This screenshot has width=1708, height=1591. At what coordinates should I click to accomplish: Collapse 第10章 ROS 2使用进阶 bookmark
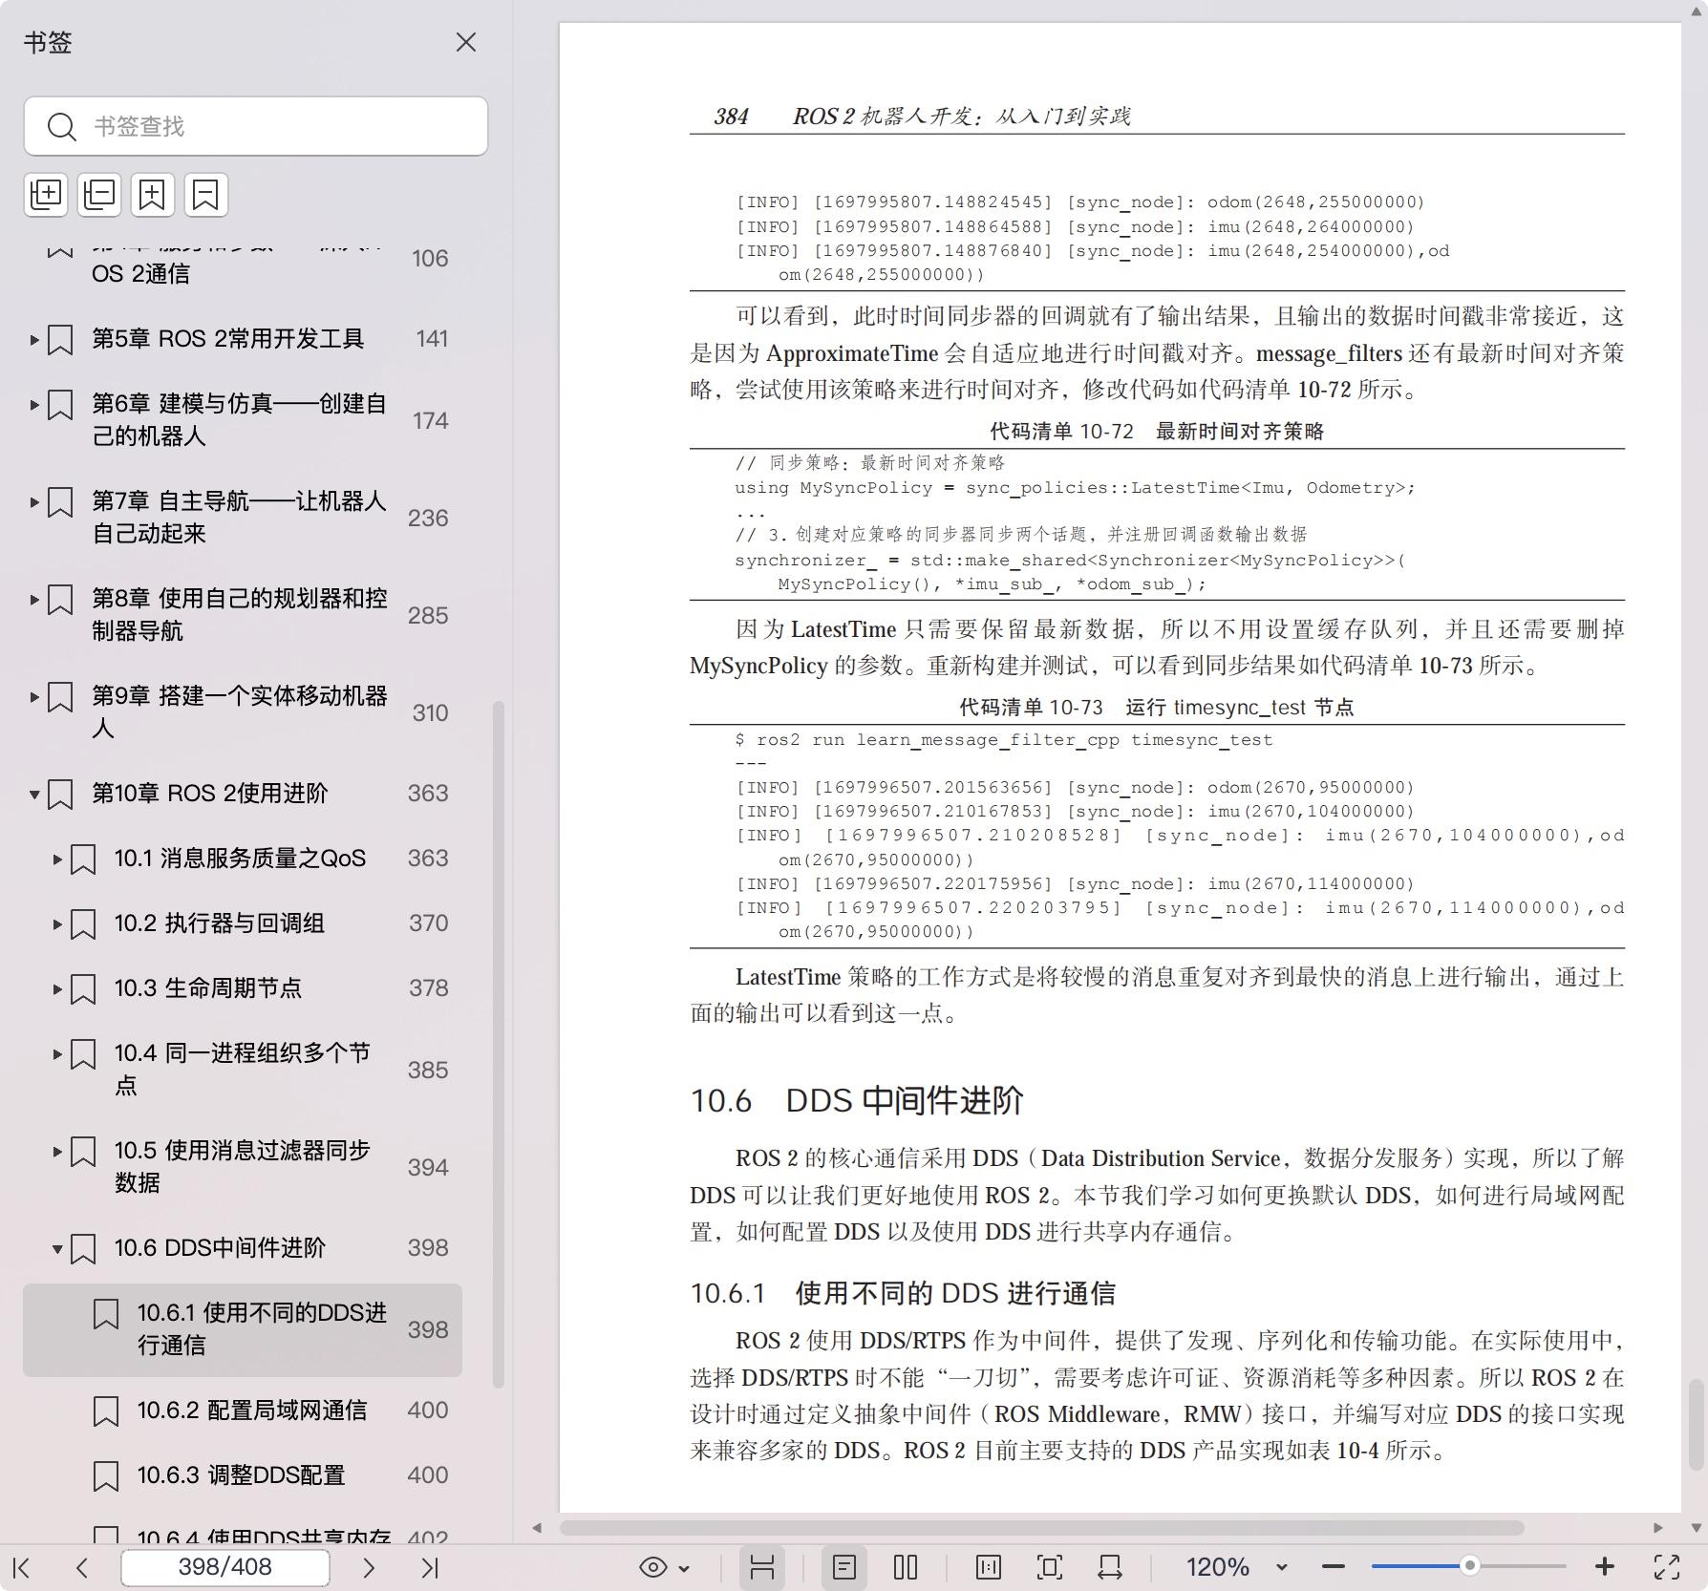[34, 795]
